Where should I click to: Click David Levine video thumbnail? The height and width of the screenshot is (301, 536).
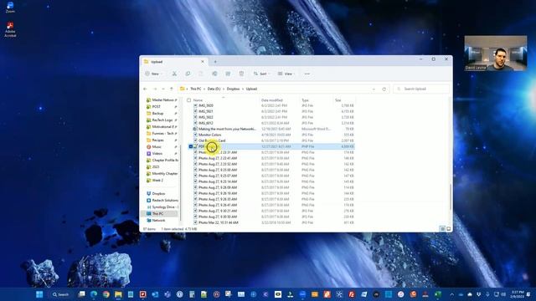click(496, 54)
